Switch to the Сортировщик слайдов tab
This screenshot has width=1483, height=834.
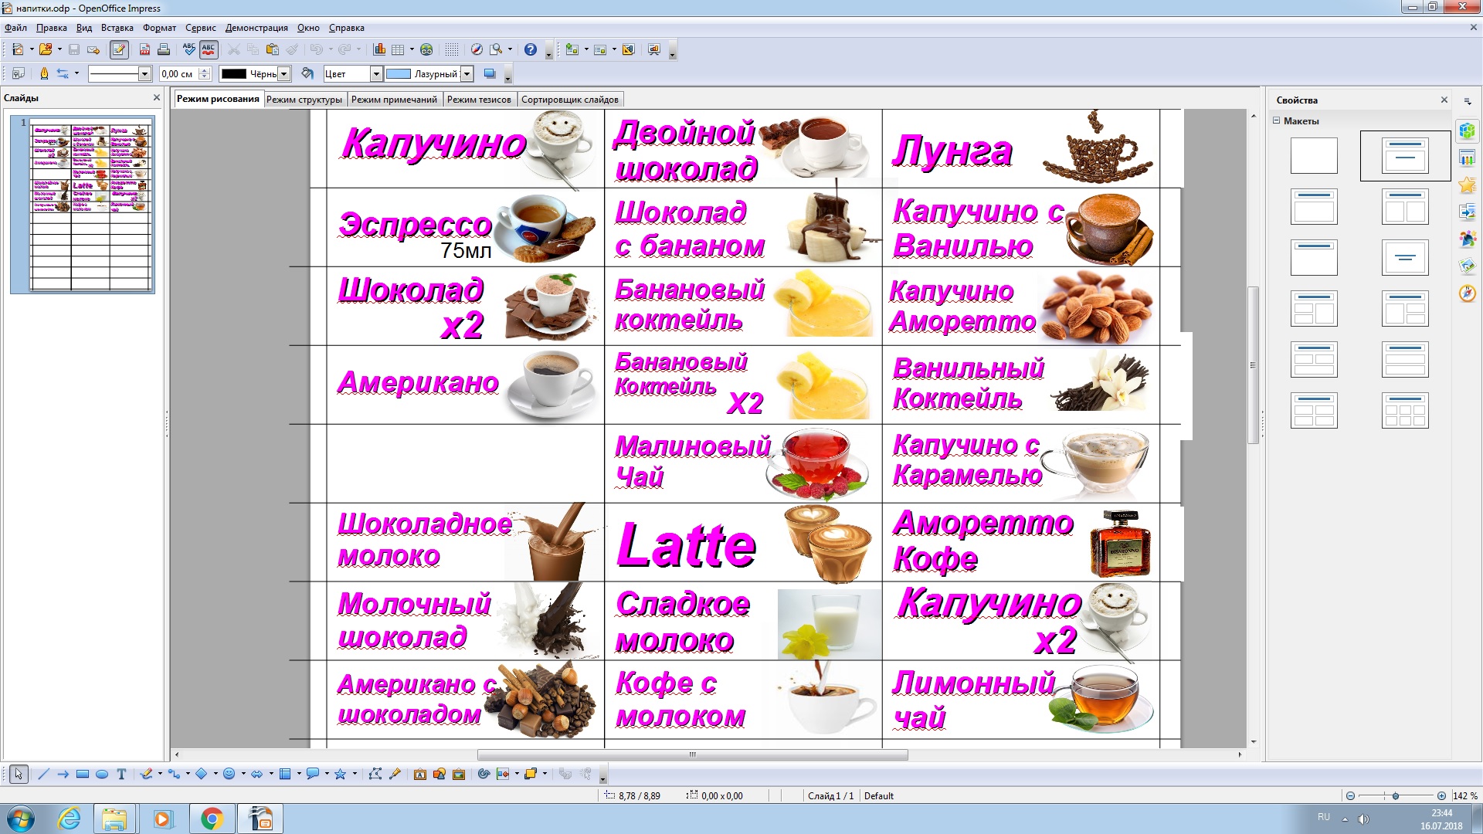pyautogui.click(x=569, y=99)
